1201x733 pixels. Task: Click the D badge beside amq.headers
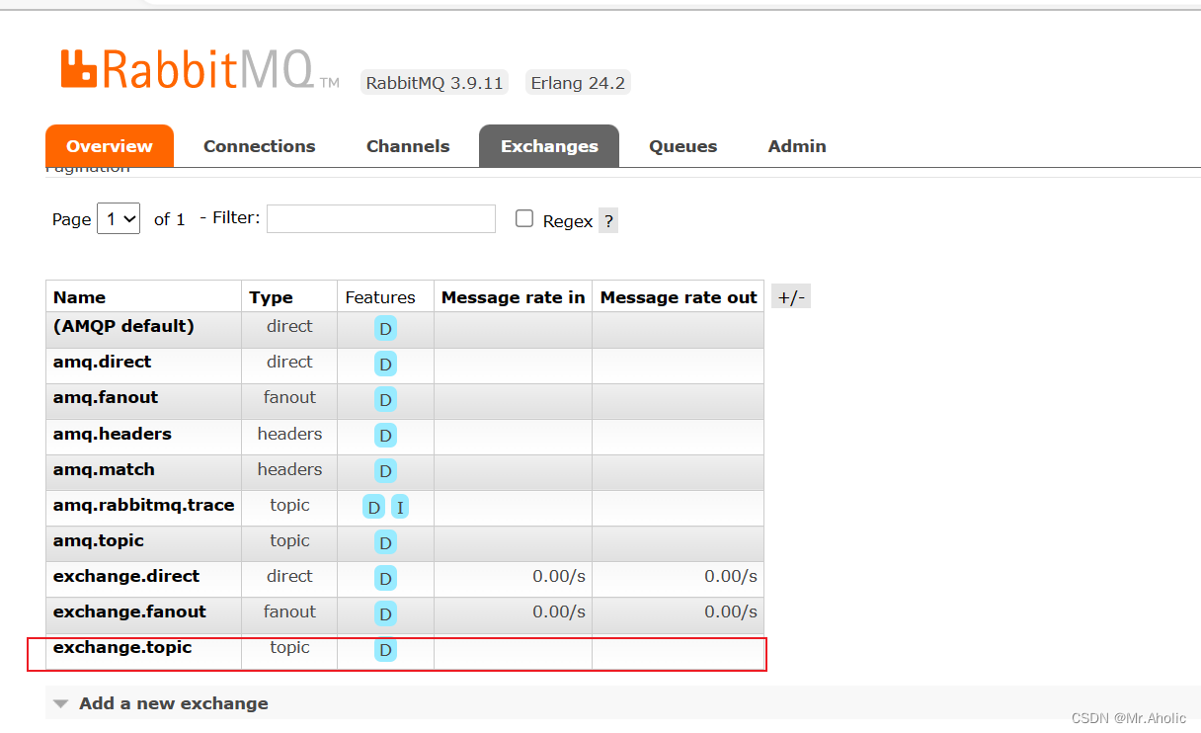pos(385,435)
